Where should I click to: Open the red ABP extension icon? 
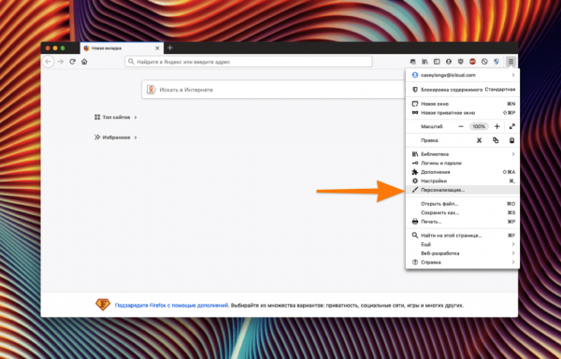pyautogui.click(x=472, y=62)
